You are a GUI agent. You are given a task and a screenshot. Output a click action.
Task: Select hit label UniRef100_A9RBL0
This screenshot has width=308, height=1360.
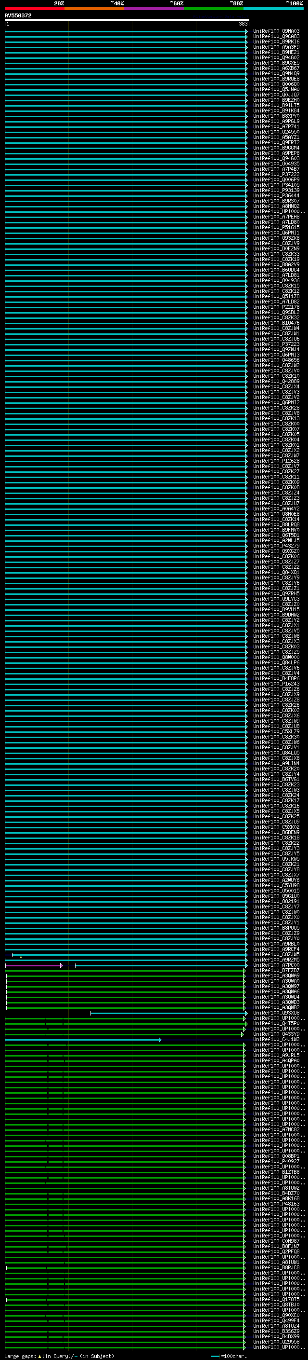(276, 944)
